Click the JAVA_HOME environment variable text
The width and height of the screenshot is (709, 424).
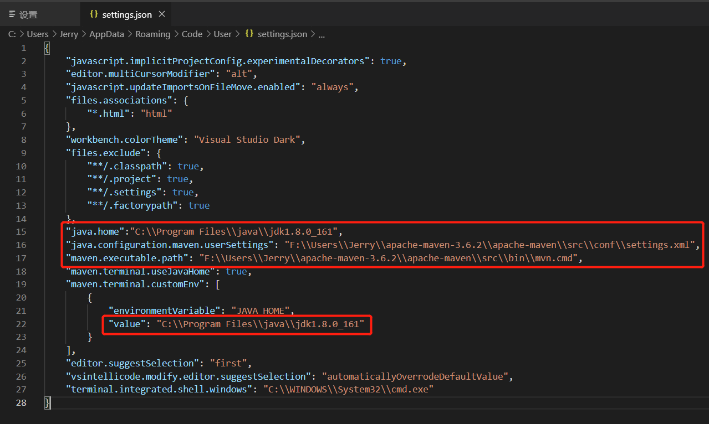click(260, 311)
